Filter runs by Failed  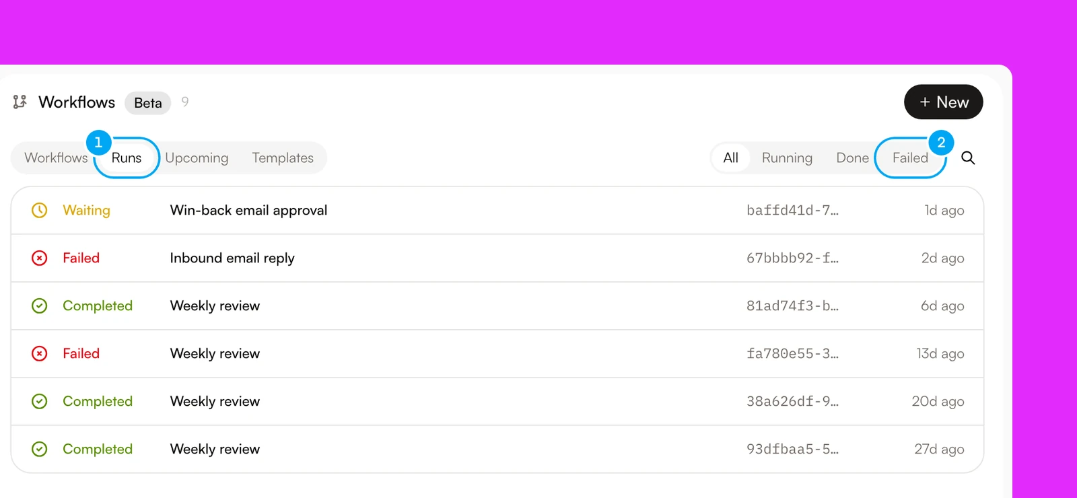pos(910,157)
